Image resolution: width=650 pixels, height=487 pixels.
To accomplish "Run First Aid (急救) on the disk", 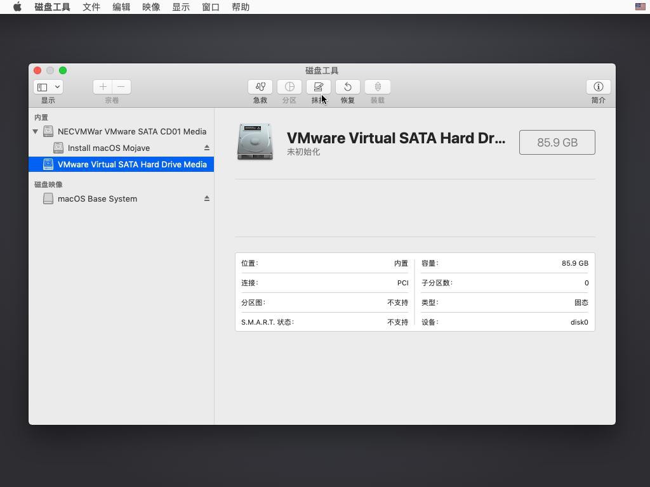I will tap(260, 87).
